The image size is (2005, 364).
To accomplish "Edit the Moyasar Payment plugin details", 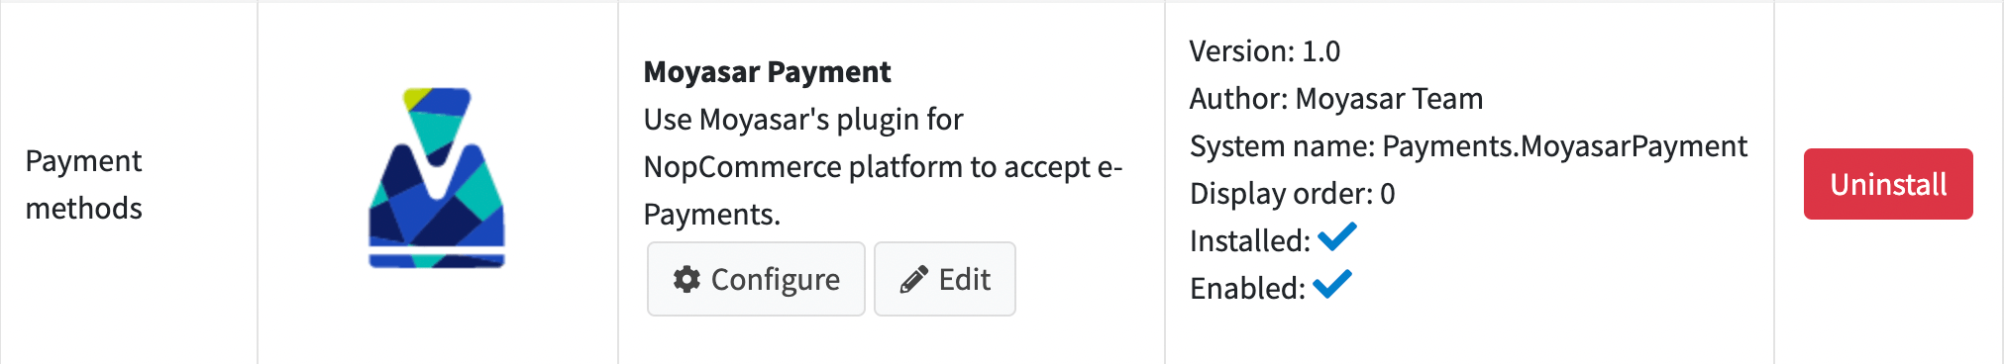I will point(945,279).
